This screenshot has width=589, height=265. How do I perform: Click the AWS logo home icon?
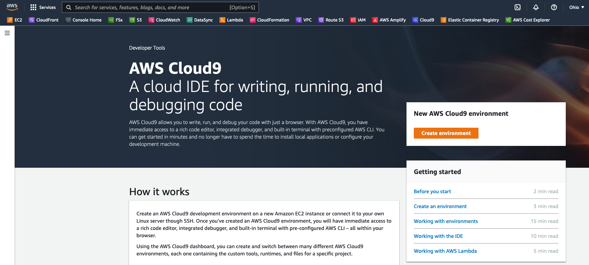[12, 7]
